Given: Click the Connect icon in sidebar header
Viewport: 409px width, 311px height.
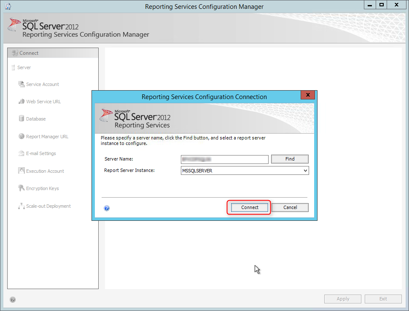Looking at the screenshot, I should [15, 53].
